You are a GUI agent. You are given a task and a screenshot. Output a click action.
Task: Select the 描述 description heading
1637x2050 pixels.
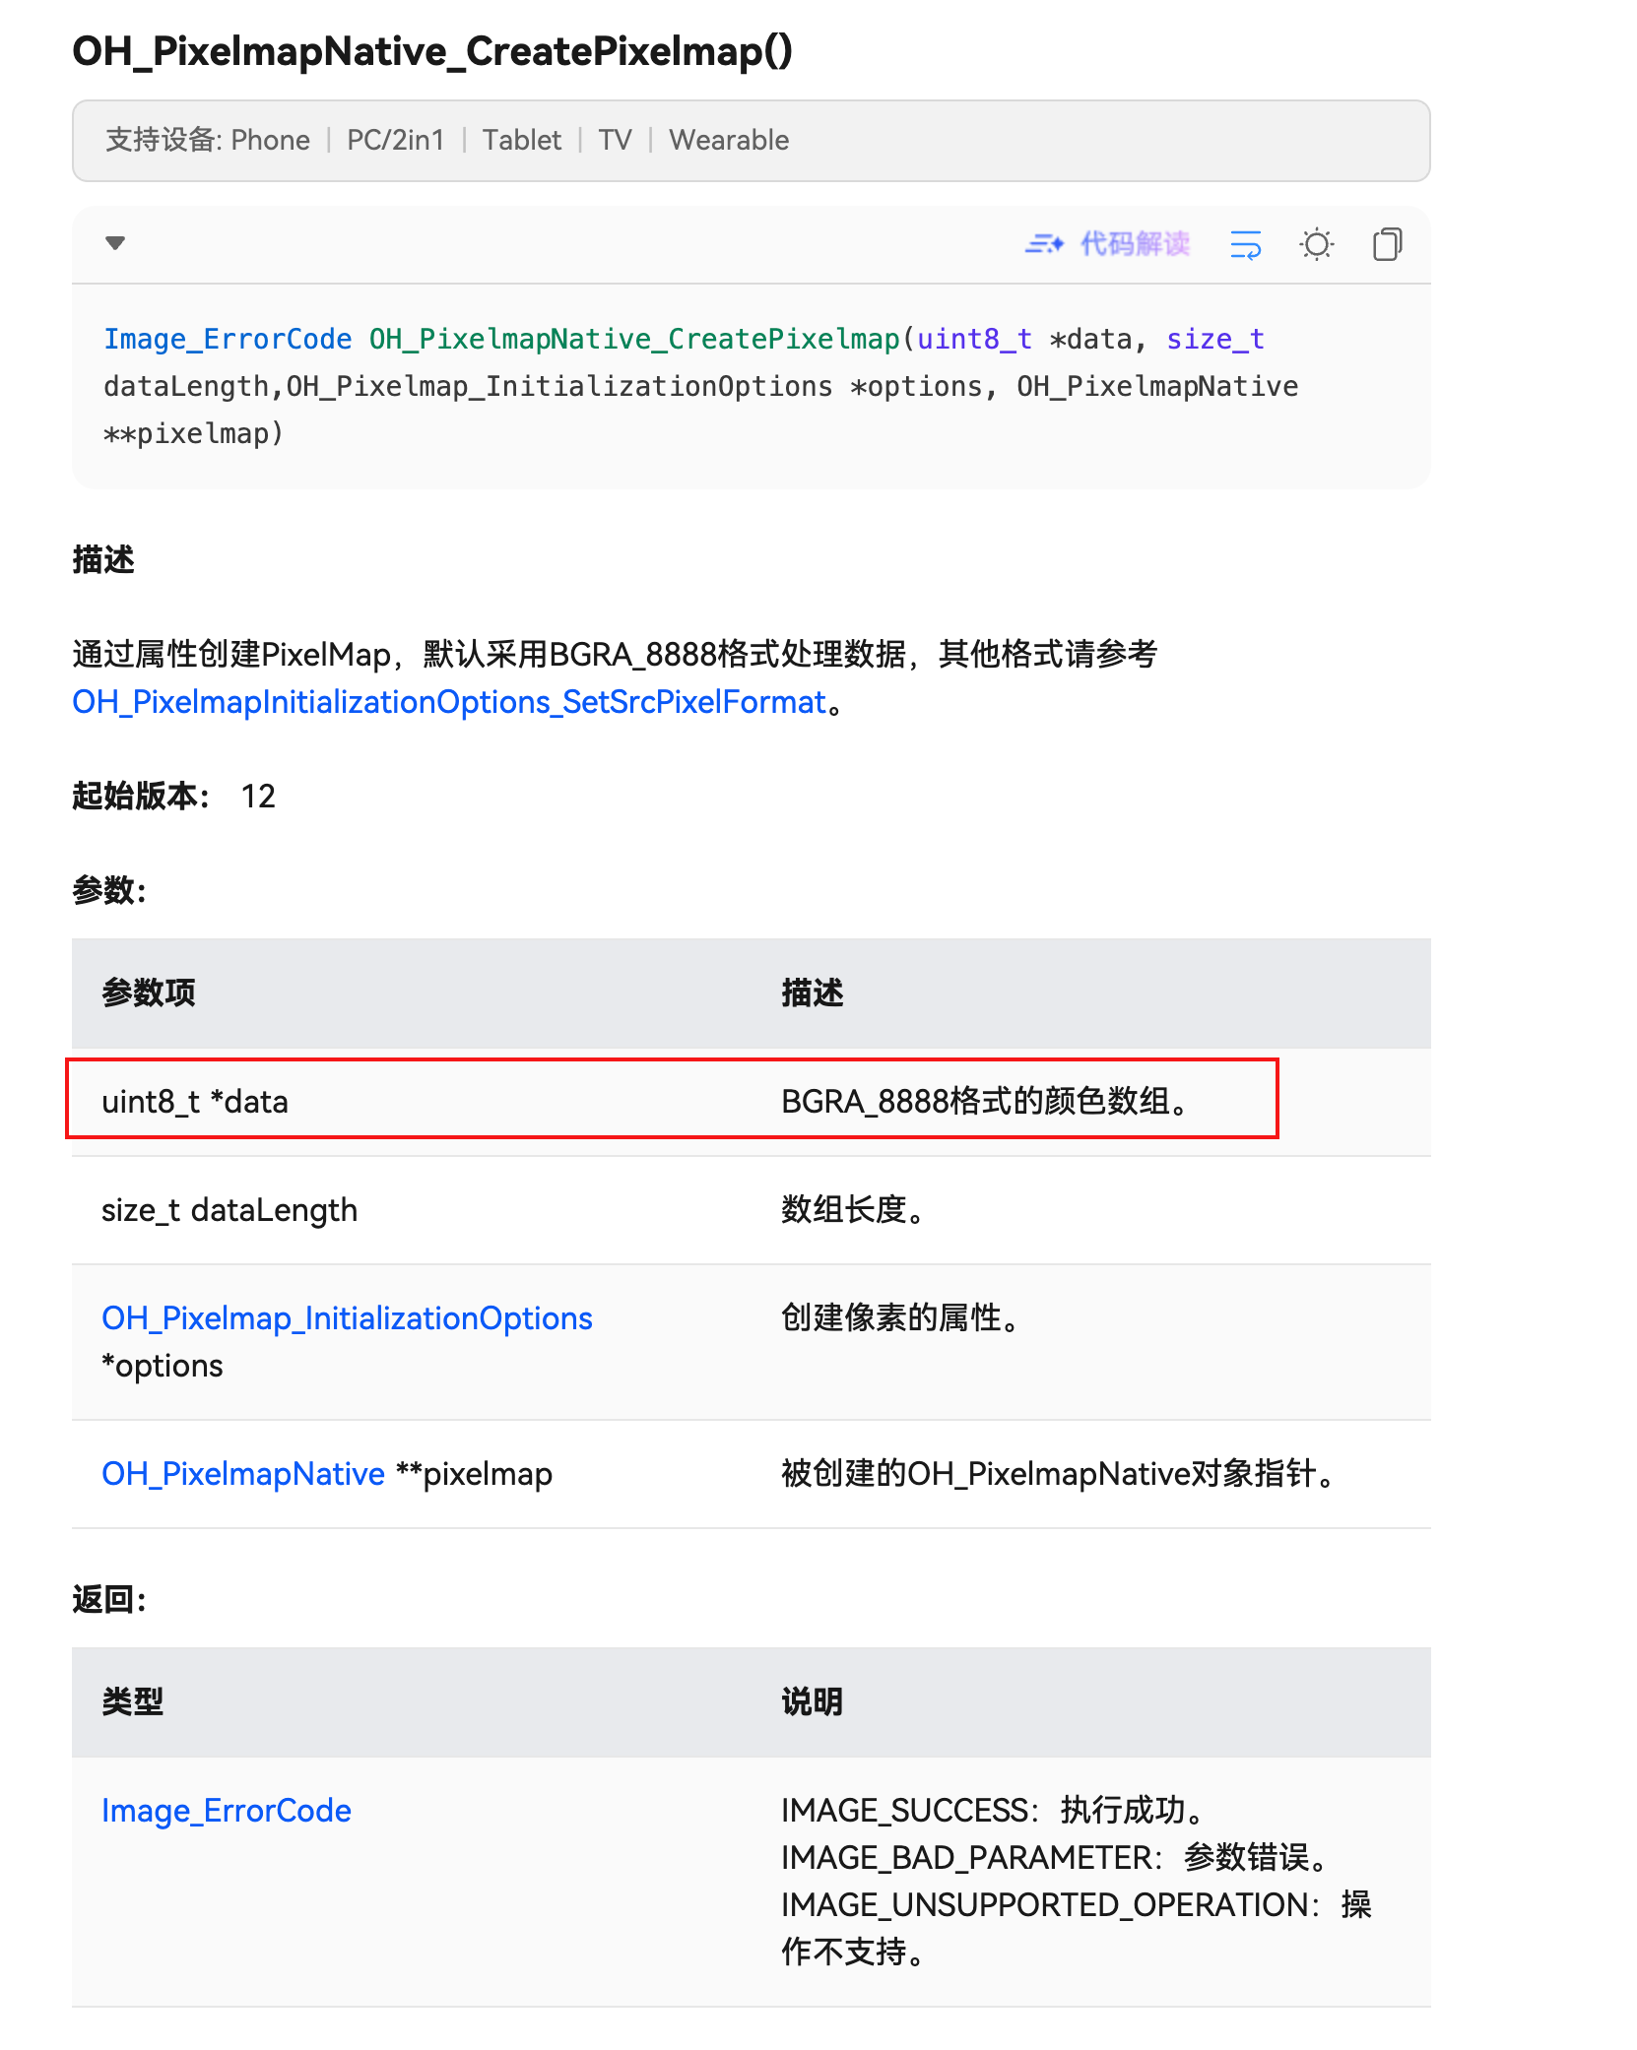104,559
